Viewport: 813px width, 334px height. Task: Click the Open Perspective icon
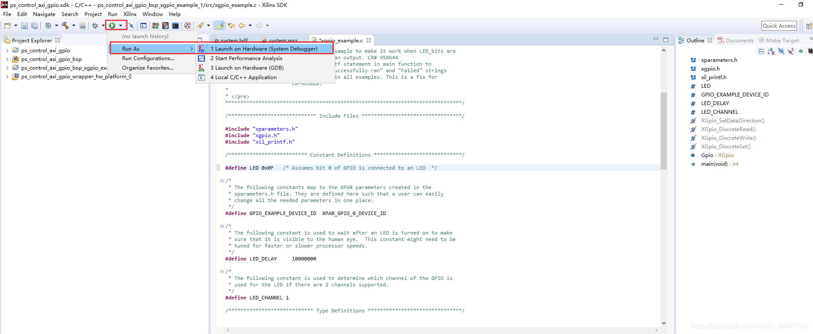(x=809, y=26)
